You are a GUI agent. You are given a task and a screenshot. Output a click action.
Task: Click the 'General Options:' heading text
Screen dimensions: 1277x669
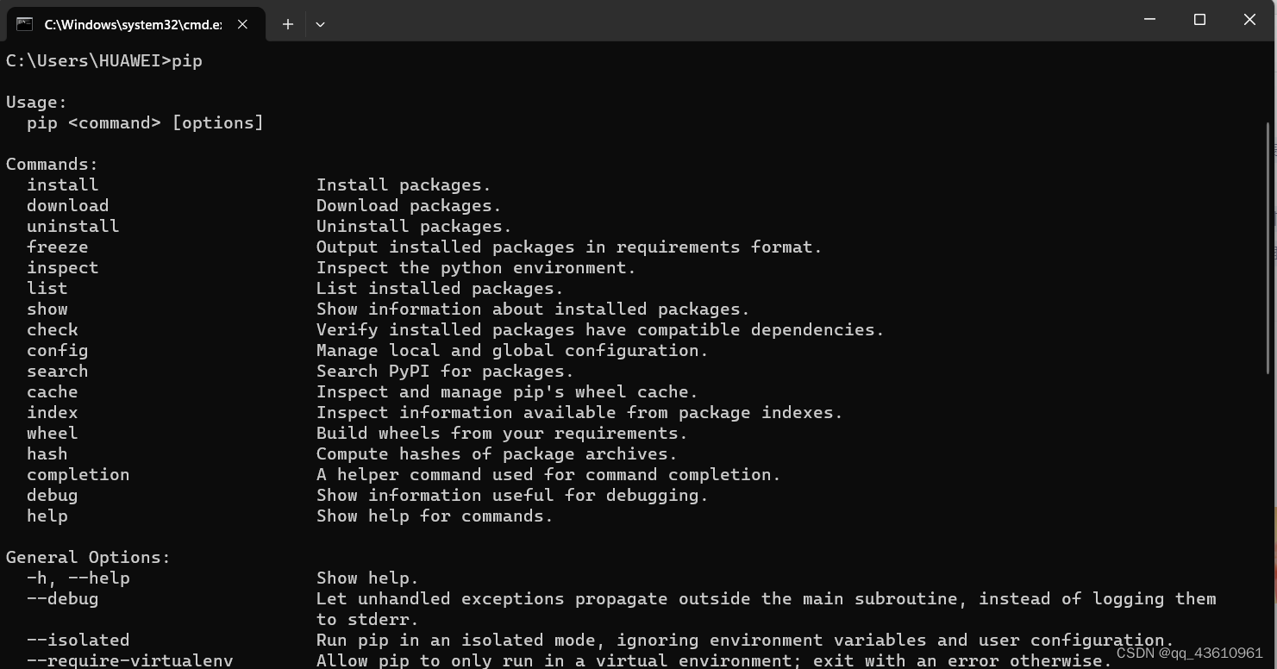[88, 557]
